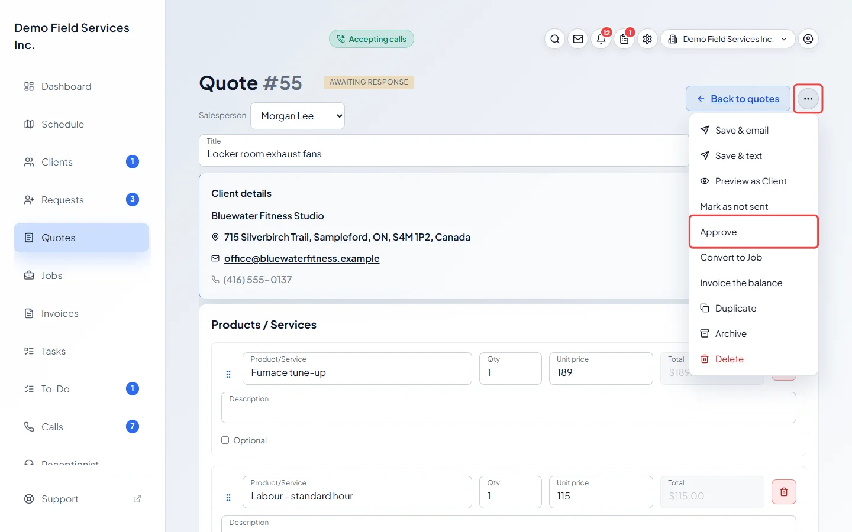The image size is (852, 532).
Task: Go to Dashboard in sidebar
Action: point(82,86)
